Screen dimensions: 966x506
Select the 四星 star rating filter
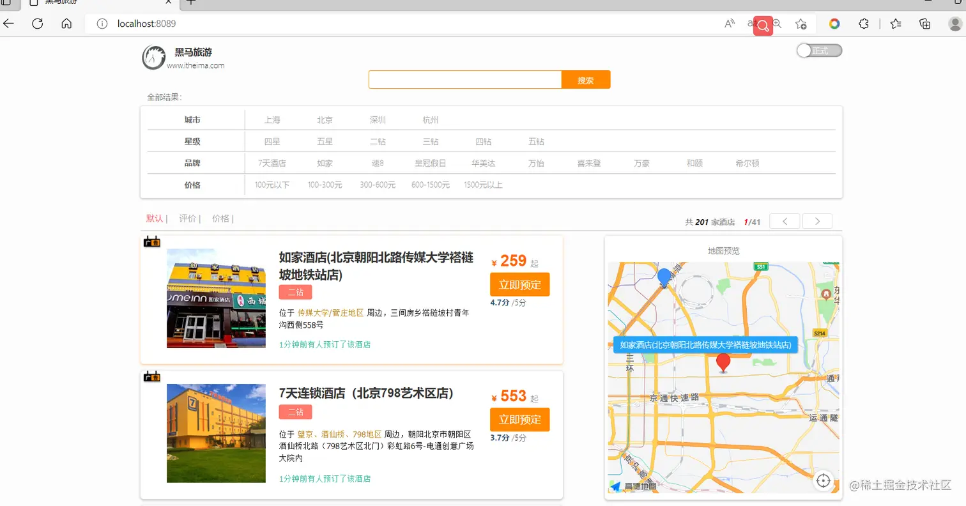pyautogui.click(x=272, y=142)
